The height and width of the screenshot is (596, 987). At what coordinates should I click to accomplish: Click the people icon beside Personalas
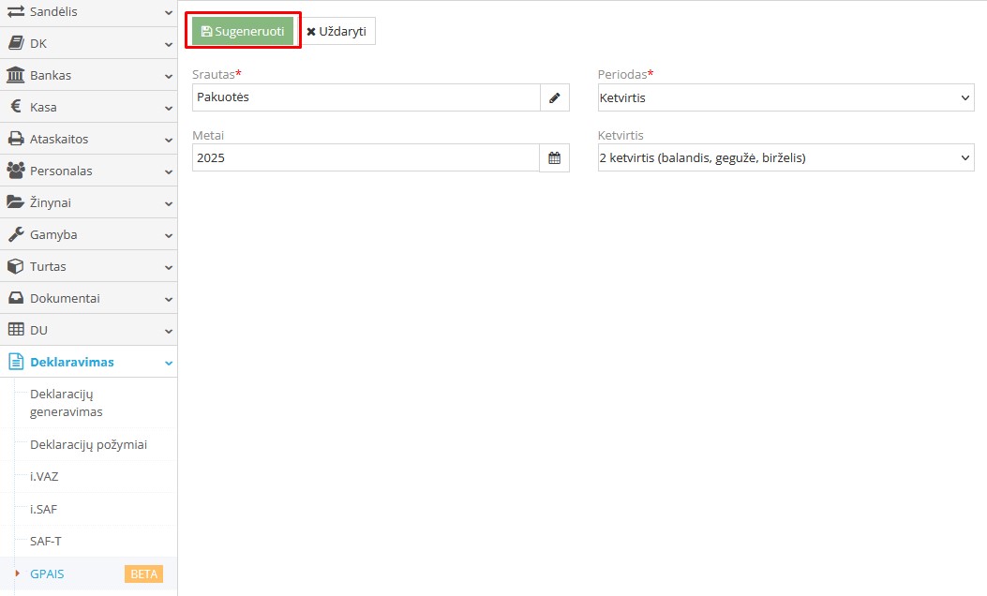pyautogui.click(x=16, y=171)
